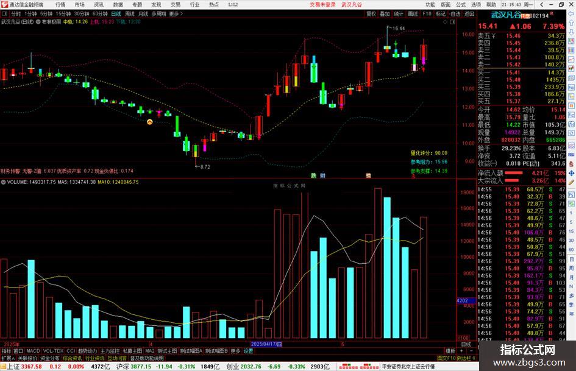This screenshot has height=371, width=576.
Task: Switch chart to 15分钟 timeframe
Action: pyautogui.click(x=63, y=14)
